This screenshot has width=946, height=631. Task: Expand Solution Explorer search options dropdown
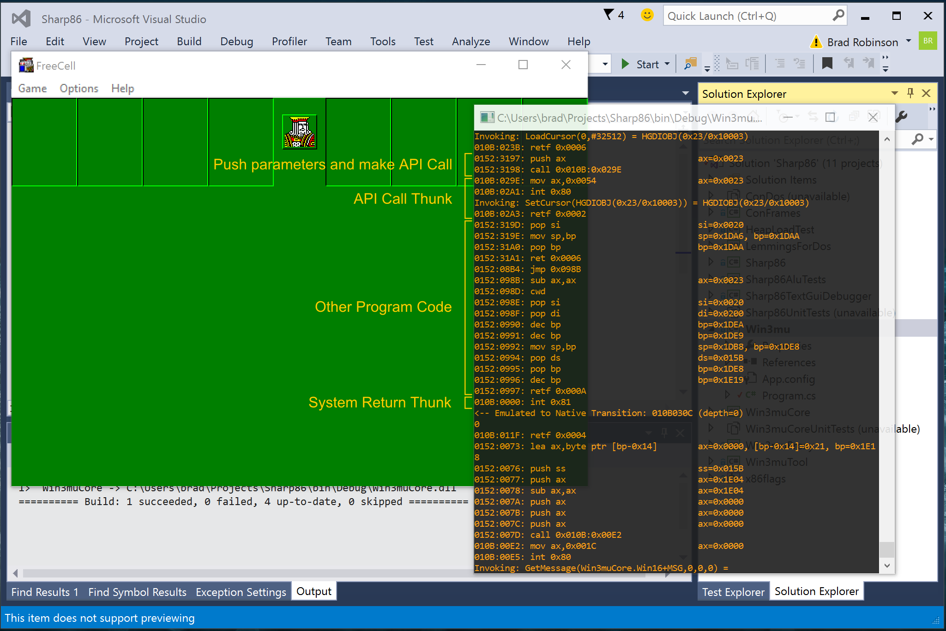click(932, 139)
